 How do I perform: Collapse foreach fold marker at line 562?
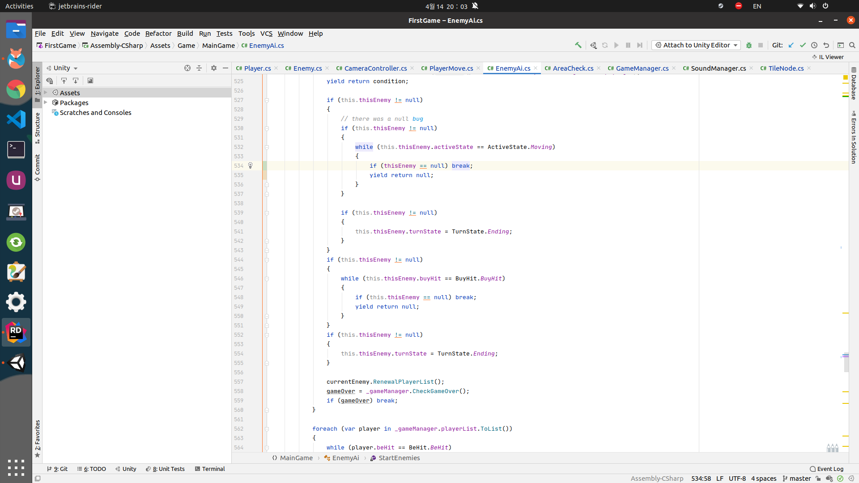267,429
